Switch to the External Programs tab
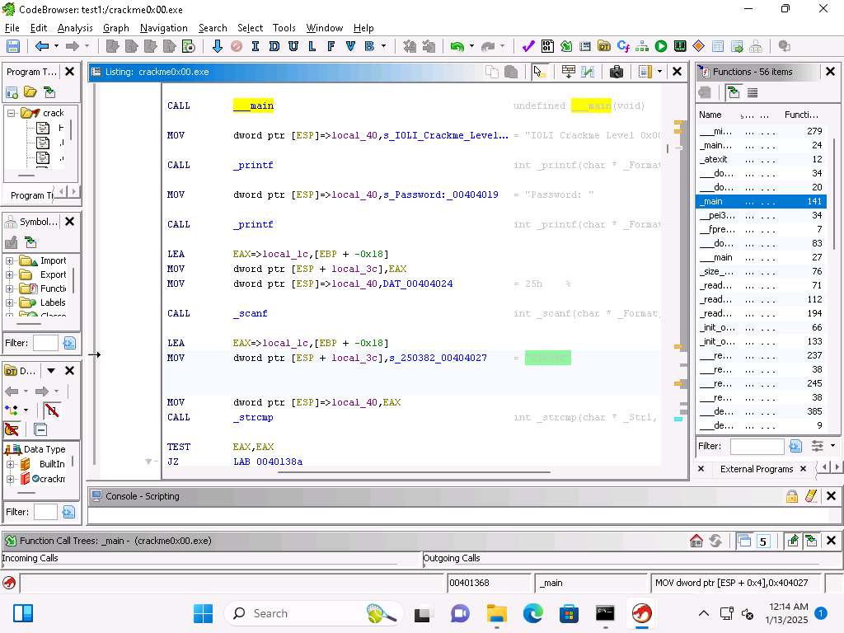Screen dimensions: 844x633 [x=756, y=469]
